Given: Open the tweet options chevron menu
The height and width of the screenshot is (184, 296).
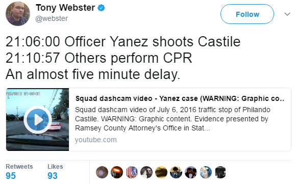Looking at the screenshot, I should [287, 14].
